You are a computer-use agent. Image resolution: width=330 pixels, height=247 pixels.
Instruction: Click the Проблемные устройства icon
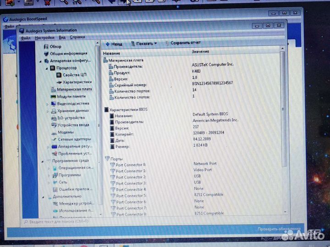55,154
